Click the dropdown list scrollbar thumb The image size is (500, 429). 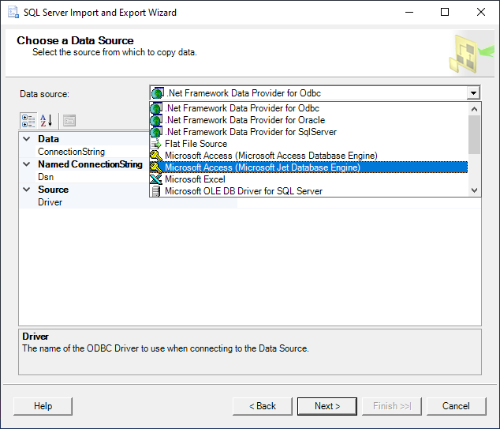pyautogui.click(x=474, y=134)
